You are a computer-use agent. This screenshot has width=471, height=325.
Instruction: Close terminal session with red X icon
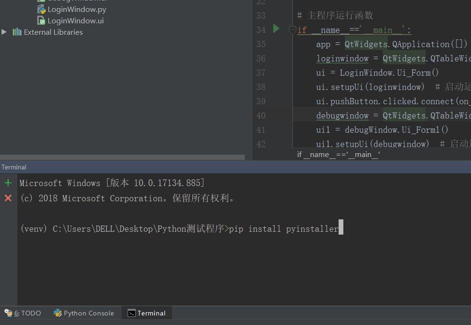8,198
